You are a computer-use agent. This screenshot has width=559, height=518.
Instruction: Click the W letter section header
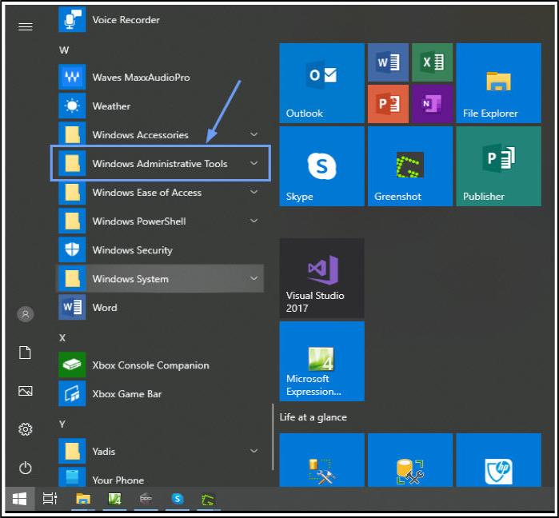click(x=64, y=50)
